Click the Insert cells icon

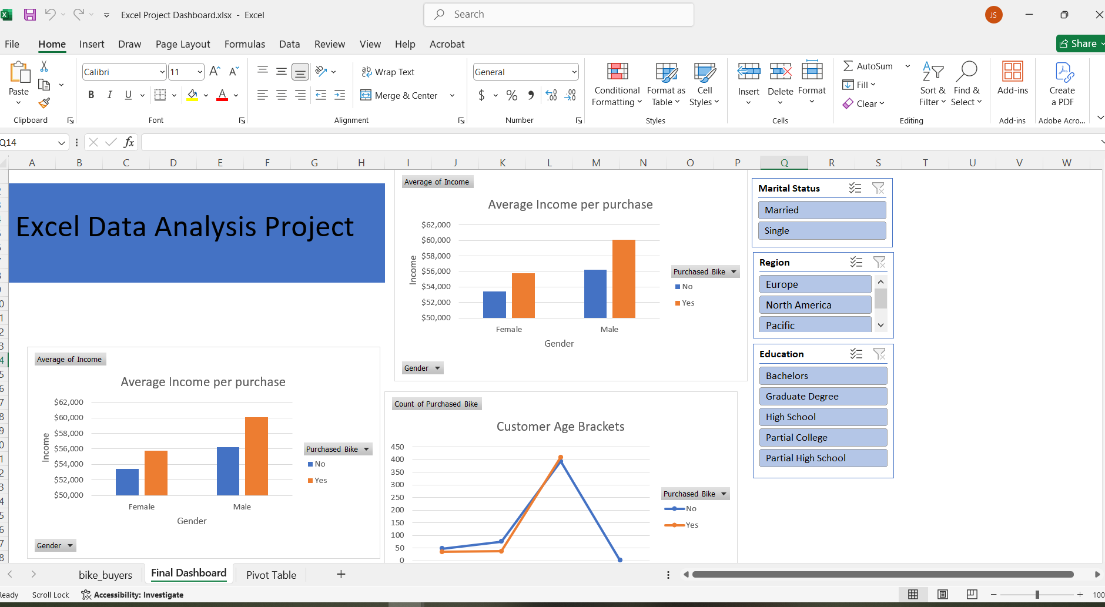pyautogui.click(x=749, y=72)
